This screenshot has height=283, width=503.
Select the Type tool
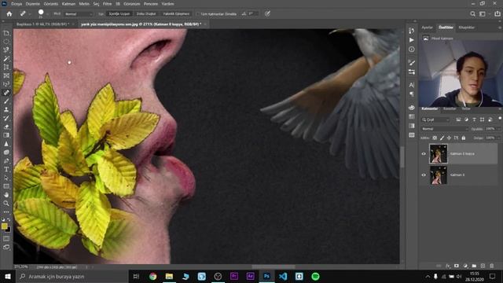tap(6, 169)
